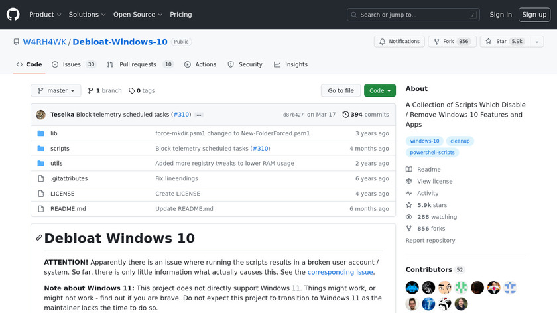Viewport: 557px width, 313px height.
Task: Open commit 'Added more registry tweaks to lower RAM usage'
Action: coord(225,163)
